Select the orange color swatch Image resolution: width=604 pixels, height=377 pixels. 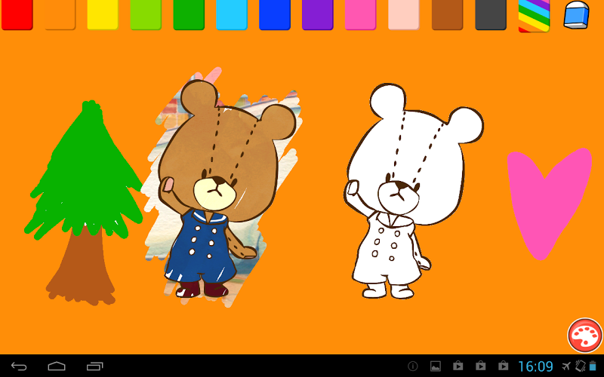tap(60, 14)
